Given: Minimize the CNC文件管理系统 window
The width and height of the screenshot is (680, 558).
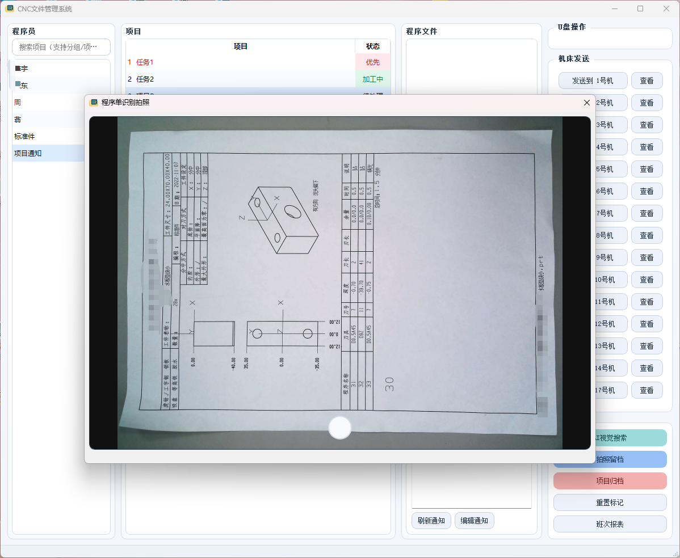Looking at the screenshot, I should (x=615, y=9).
